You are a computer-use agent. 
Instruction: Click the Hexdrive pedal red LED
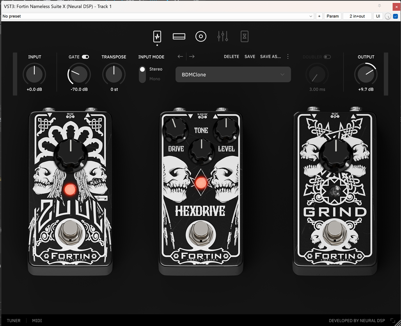point(201,183)
